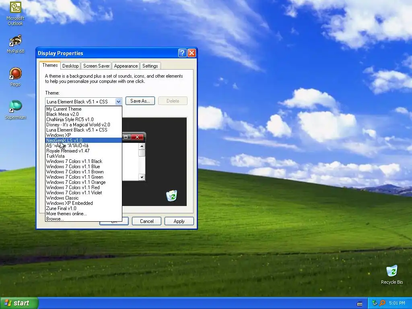Screen dimensions: 412x309
Task: Click preview window scrollbar down arrow
Action: coord(142,177)
